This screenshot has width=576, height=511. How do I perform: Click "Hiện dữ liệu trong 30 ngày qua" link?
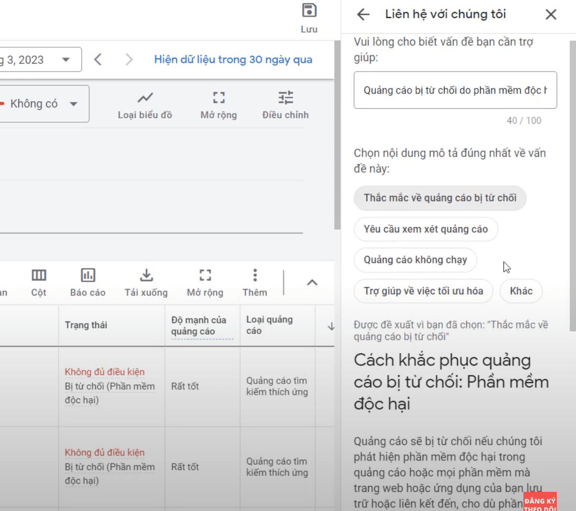[x=233, y=60]
